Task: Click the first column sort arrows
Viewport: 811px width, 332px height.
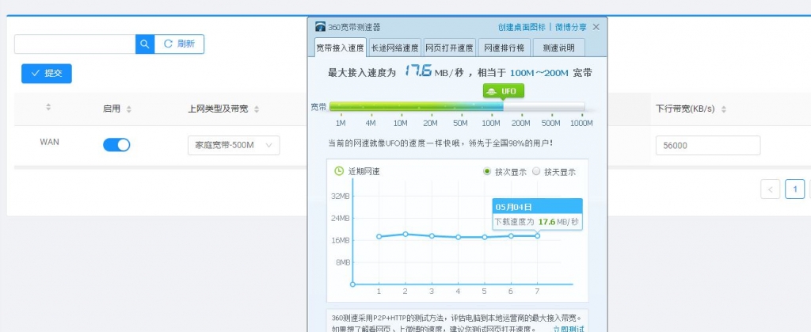Action: pyautogui.click(x=48, y=107)
